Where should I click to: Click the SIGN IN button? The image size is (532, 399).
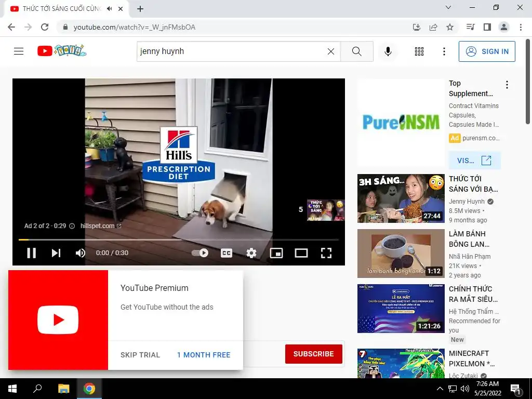point(487,51)
